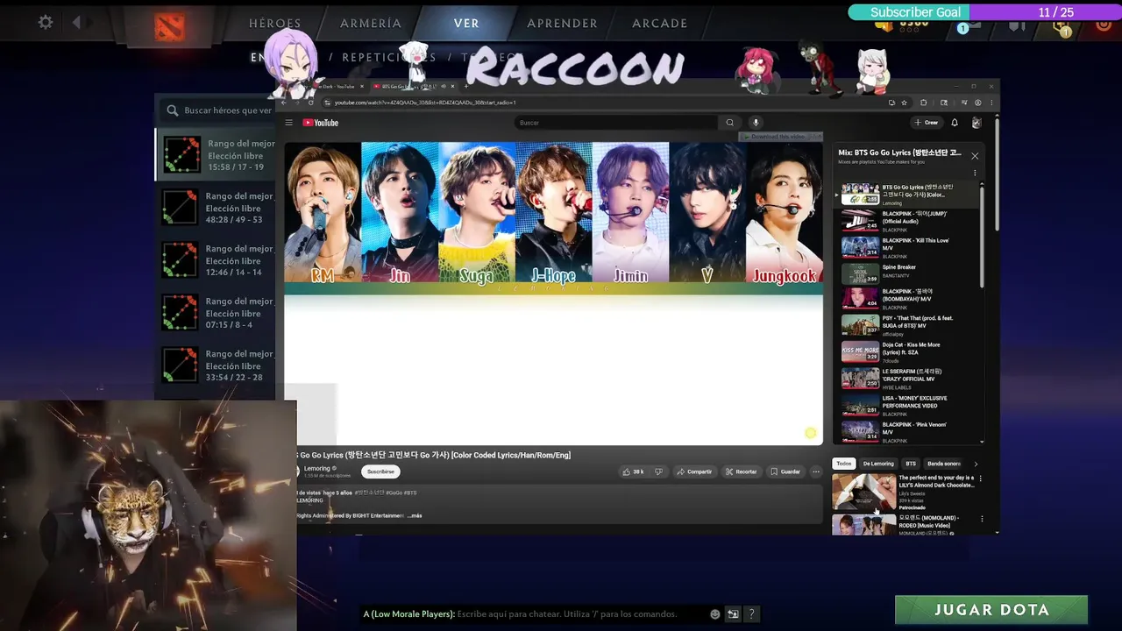
Task: Play PSY That That video
Action: click(908, 326)
